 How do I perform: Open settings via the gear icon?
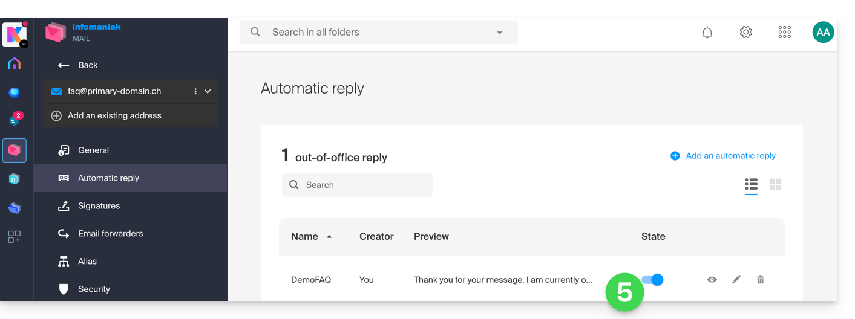pos(745,33)
